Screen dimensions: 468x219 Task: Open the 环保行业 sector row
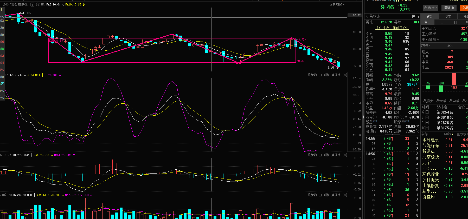click(x=445, y=174)
